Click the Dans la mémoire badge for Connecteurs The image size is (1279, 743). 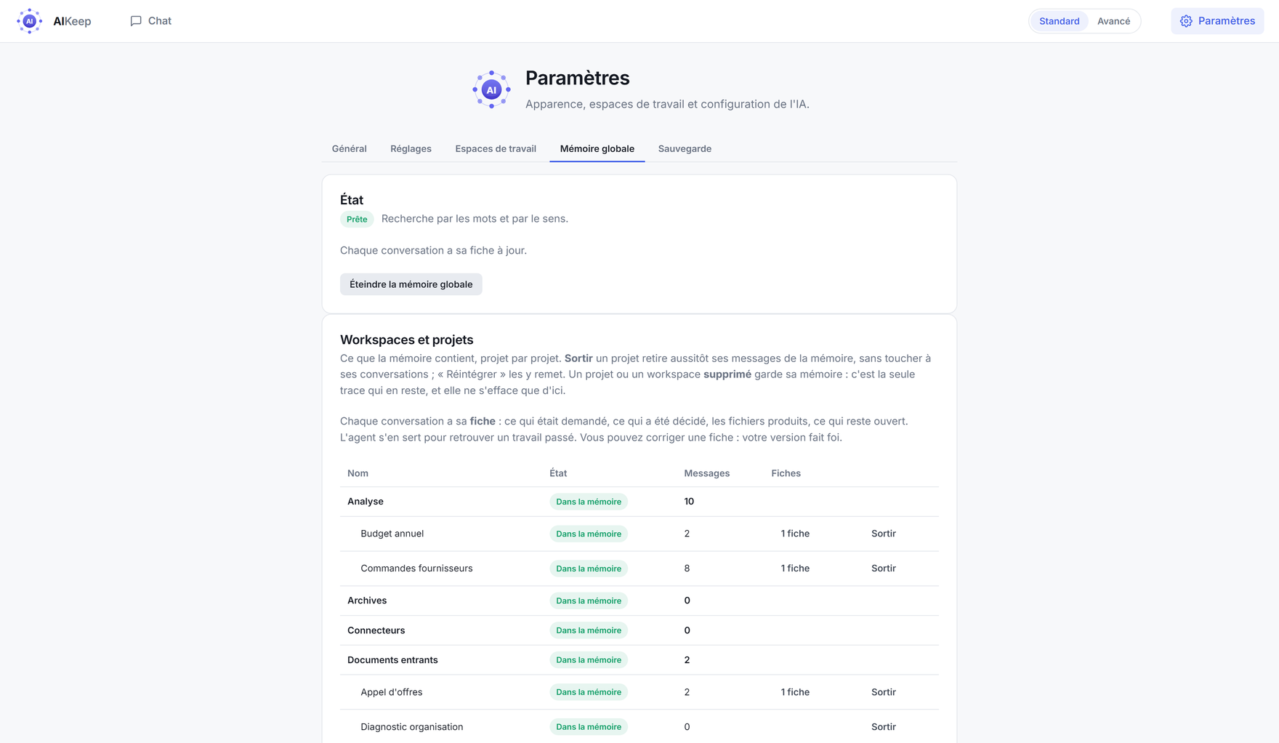point(589,630)
